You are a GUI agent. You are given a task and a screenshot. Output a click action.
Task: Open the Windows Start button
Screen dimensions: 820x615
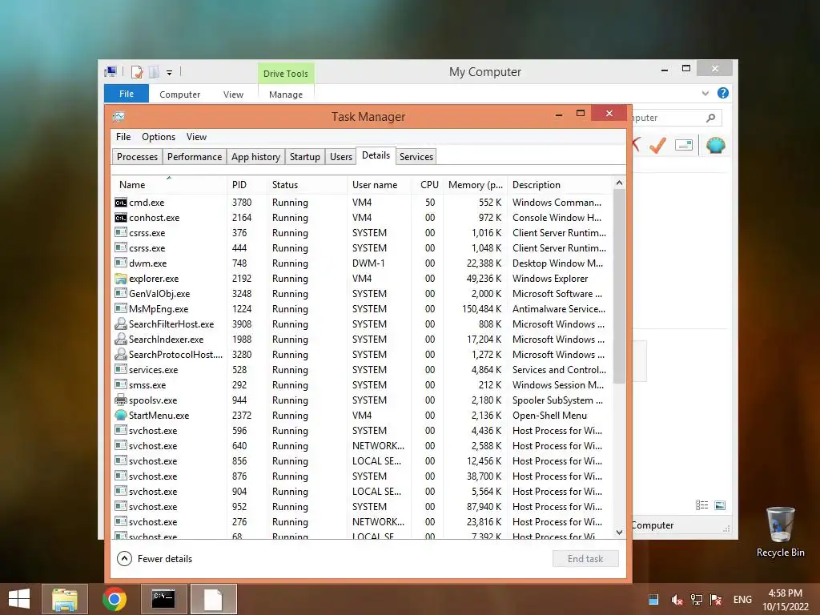(19, 599)
